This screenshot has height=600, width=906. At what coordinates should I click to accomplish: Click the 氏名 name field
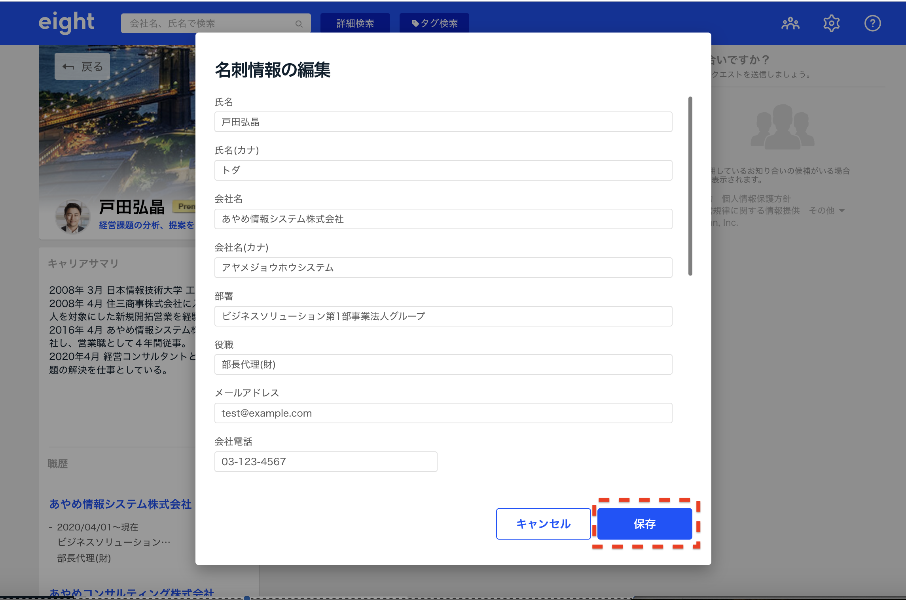pos(443,122)
